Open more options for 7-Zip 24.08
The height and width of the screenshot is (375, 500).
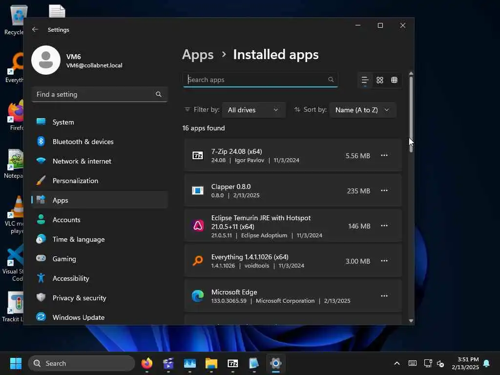pos(384,155)
